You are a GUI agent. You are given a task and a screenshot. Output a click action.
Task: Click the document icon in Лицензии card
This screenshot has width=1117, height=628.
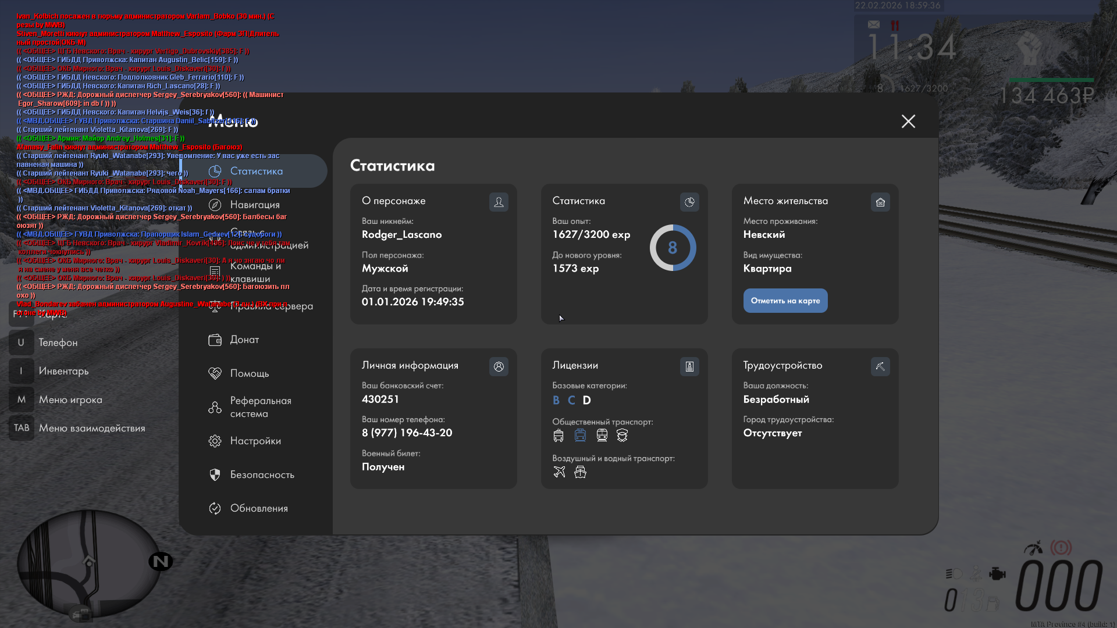click(689, 367)
